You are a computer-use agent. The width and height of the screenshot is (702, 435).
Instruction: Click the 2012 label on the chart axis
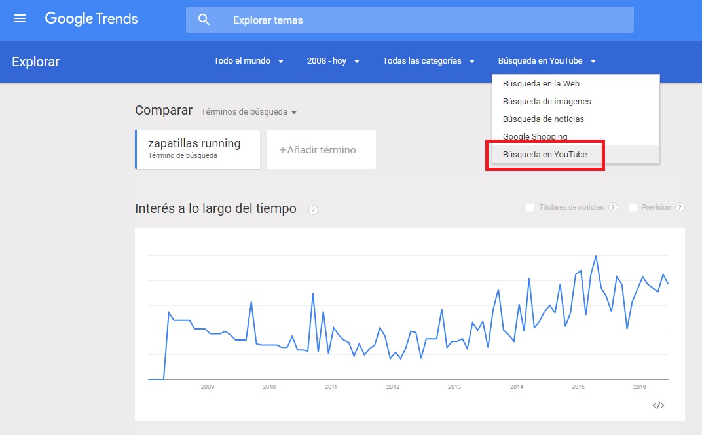pos(393,387)
